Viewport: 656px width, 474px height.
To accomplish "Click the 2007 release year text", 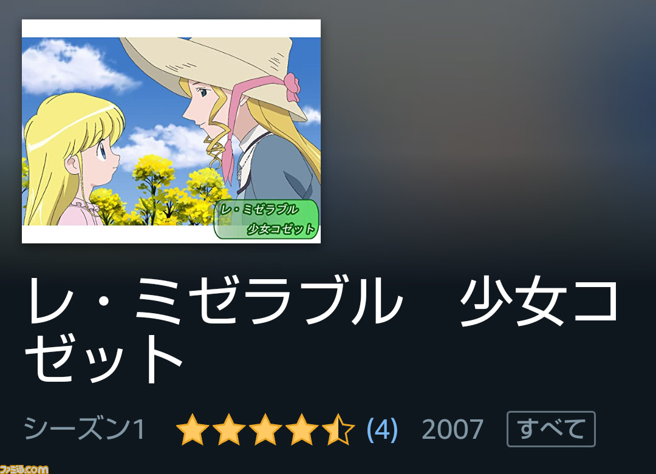I will (x=453, y=429).
